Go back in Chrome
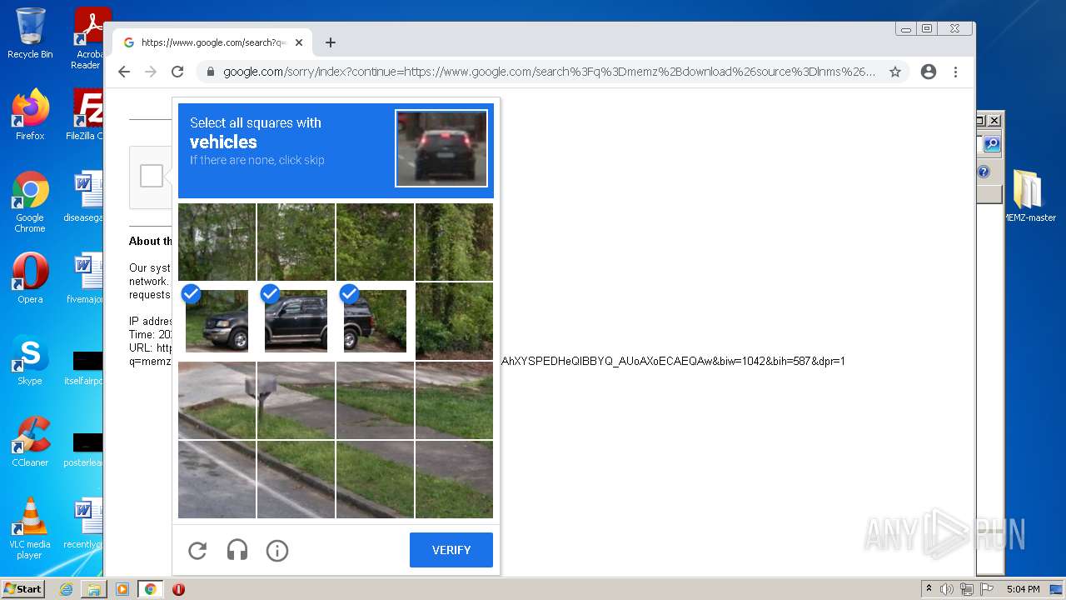 [124, 72]
